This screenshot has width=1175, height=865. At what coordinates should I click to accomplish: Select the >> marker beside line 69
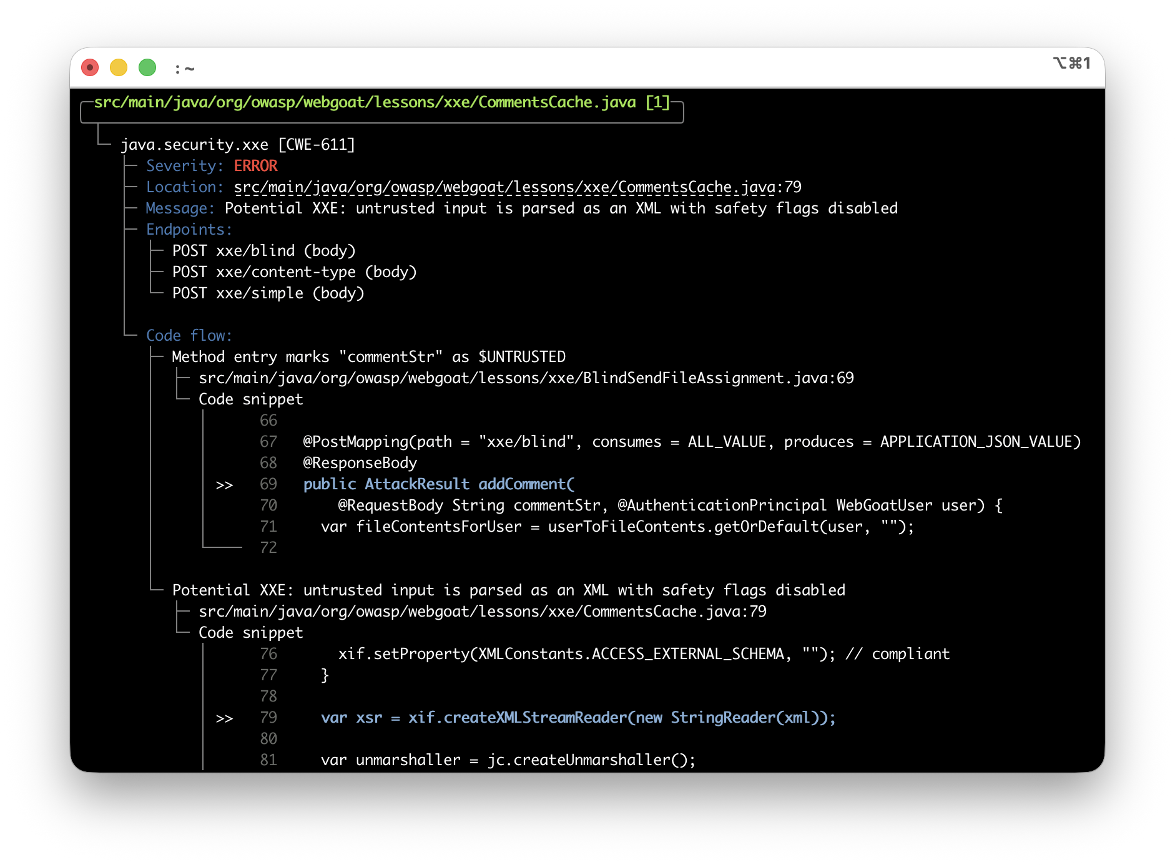click(x=224, y=484)
